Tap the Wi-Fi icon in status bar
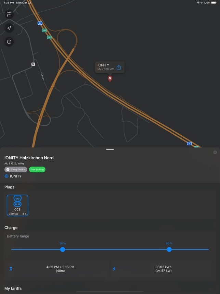The height and width of the screenshot is (294, 220). click(198, 3)
